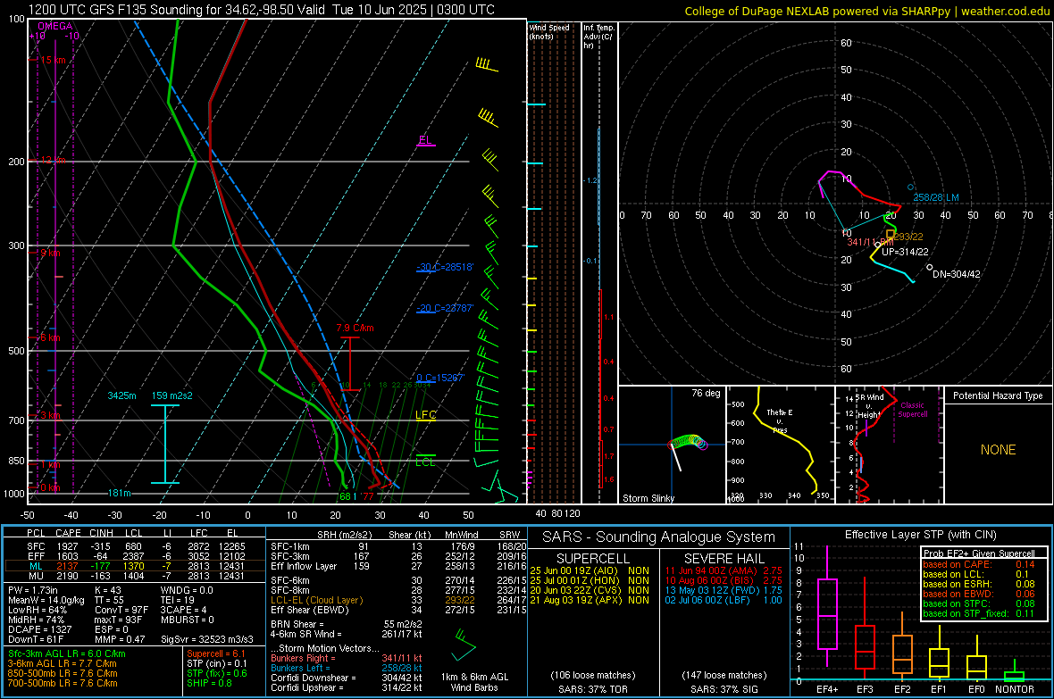
Task: Select the highlighted ML parcel row
Action: click(135, 566)
